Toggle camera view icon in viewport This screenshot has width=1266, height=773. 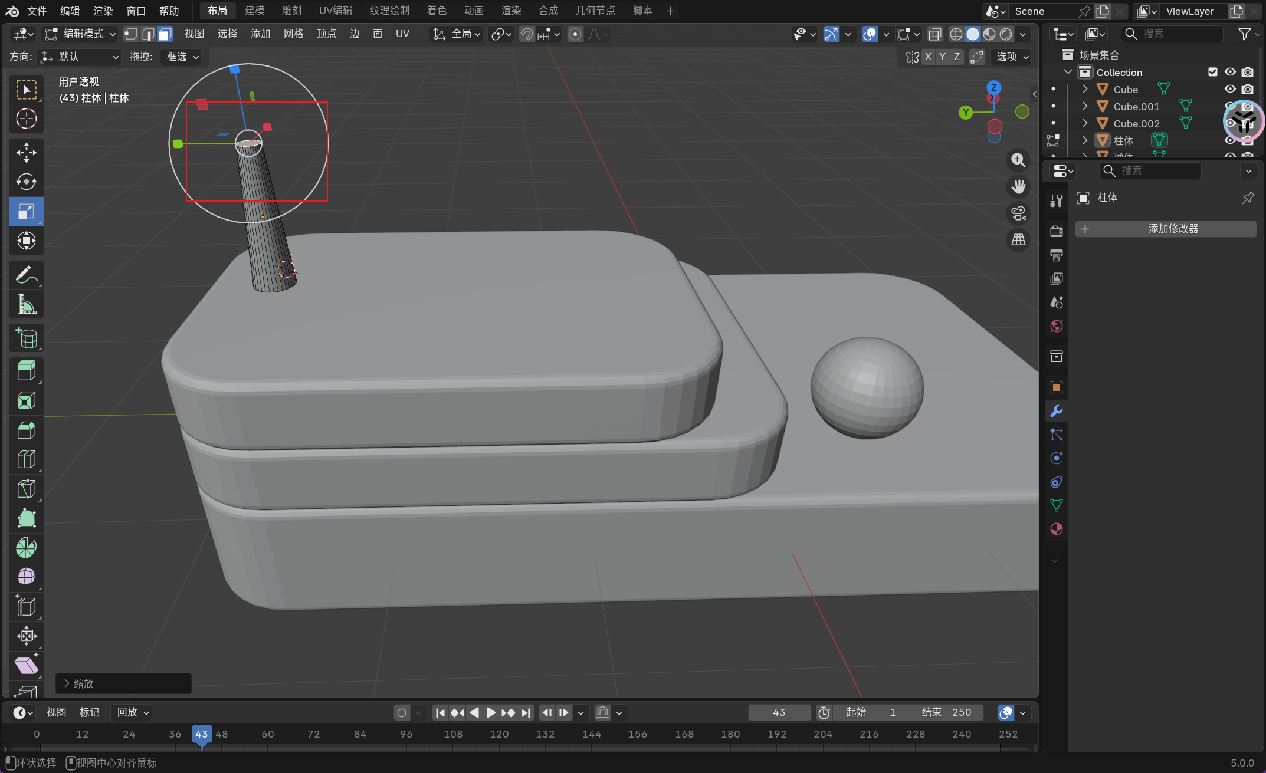[x=1018, y=213]
